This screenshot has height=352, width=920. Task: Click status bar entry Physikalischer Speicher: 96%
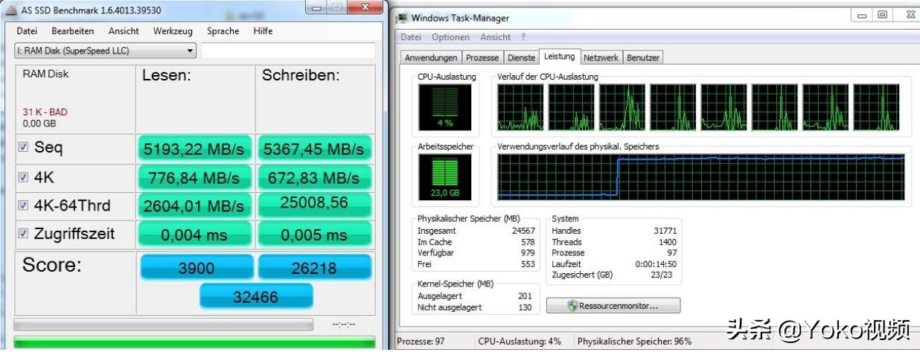(634, 342)
